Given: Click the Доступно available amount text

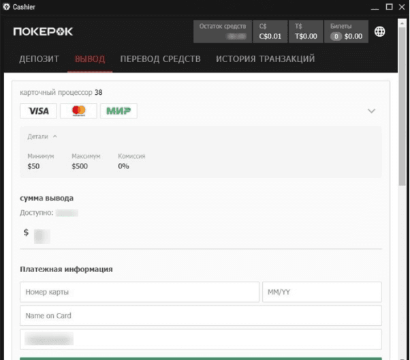Looking at the screenshot, I should pos(49,213).
